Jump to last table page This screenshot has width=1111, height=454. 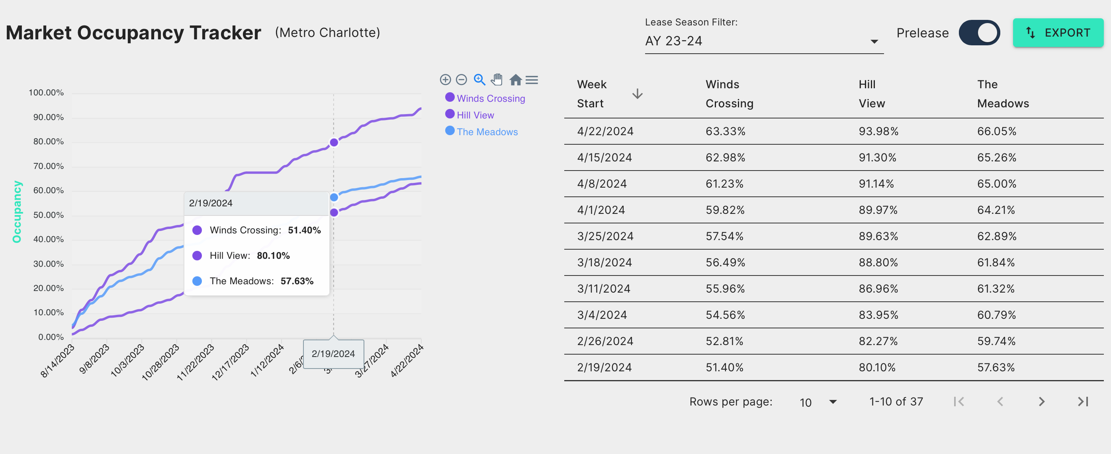1083,402
